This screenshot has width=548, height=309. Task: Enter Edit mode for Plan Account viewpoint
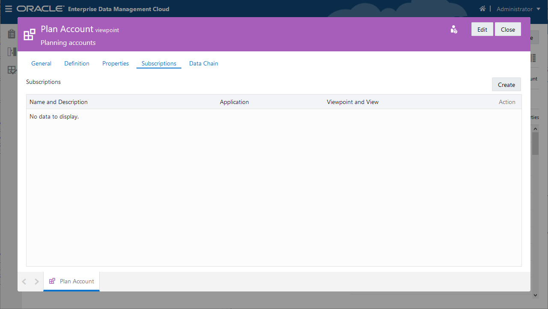(482, 29)
